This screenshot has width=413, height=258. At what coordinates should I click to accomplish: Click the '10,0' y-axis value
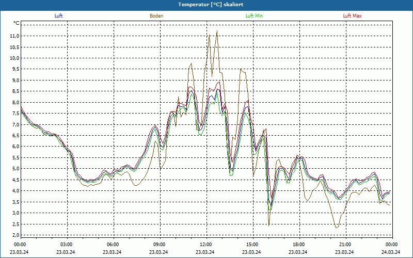pos(15,58)
